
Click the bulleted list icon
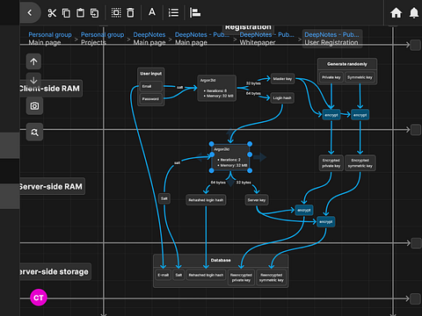tap(173, 13)
